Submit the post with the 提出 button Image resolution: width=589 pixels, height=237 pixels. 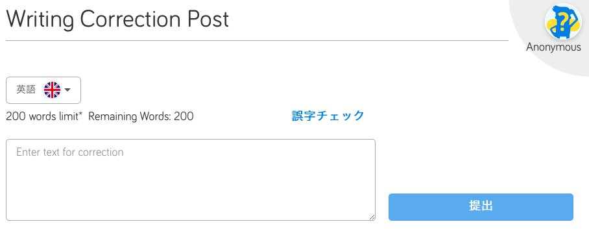tap(481, 207)
